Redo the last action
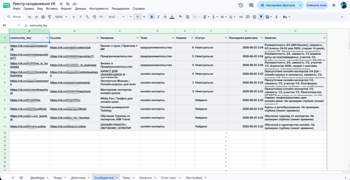The width and height of the screenshot is (350, 180). (36, 17)
